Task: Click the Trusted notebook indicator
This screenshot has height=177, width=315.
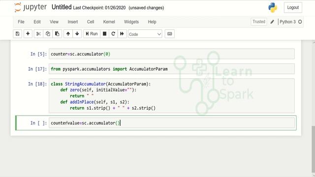Action: click(x=259, y=22)
